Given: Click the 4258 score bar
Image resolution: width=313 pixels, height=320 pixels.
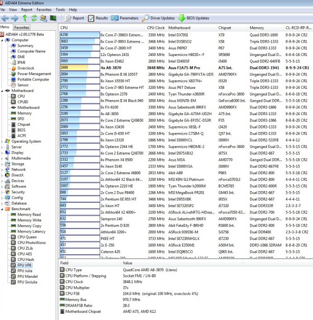Looking at the screenshot, I should point(80,35).
